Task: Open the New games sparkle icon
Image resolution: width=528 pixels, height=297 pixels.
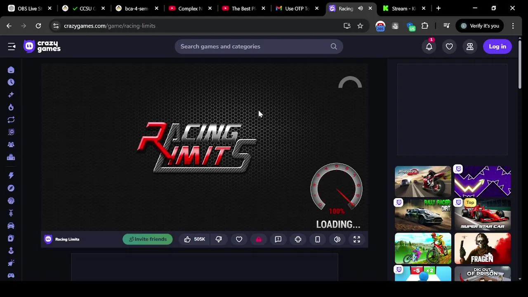Action: (x=11, y=95)
